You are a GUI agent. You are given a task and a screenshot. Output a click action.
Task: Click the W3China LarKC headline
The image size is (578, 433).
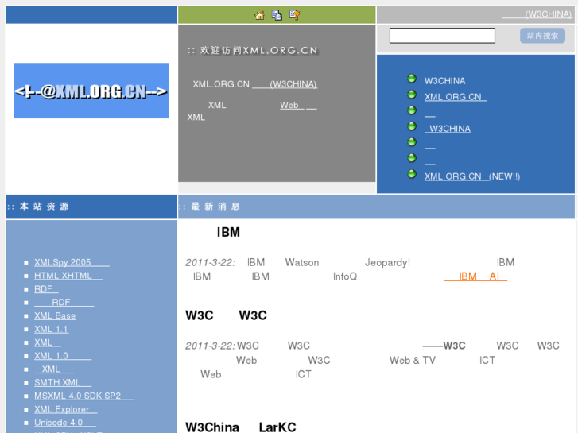point(241,427)
